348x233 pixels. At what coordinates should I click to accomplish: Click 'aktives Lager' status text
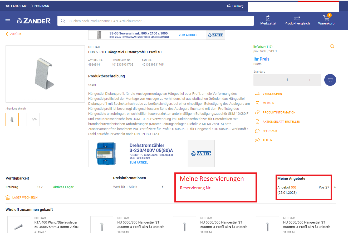[63, 187]
